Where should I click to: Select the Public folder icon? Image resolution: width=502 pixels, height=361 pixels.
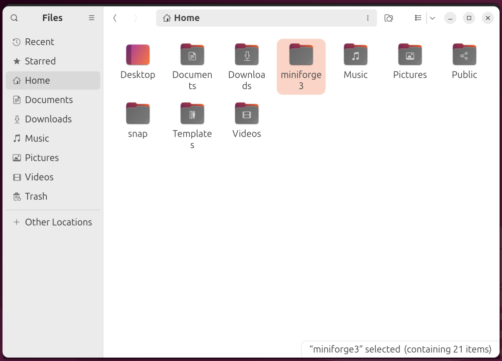tap(464, 55)
